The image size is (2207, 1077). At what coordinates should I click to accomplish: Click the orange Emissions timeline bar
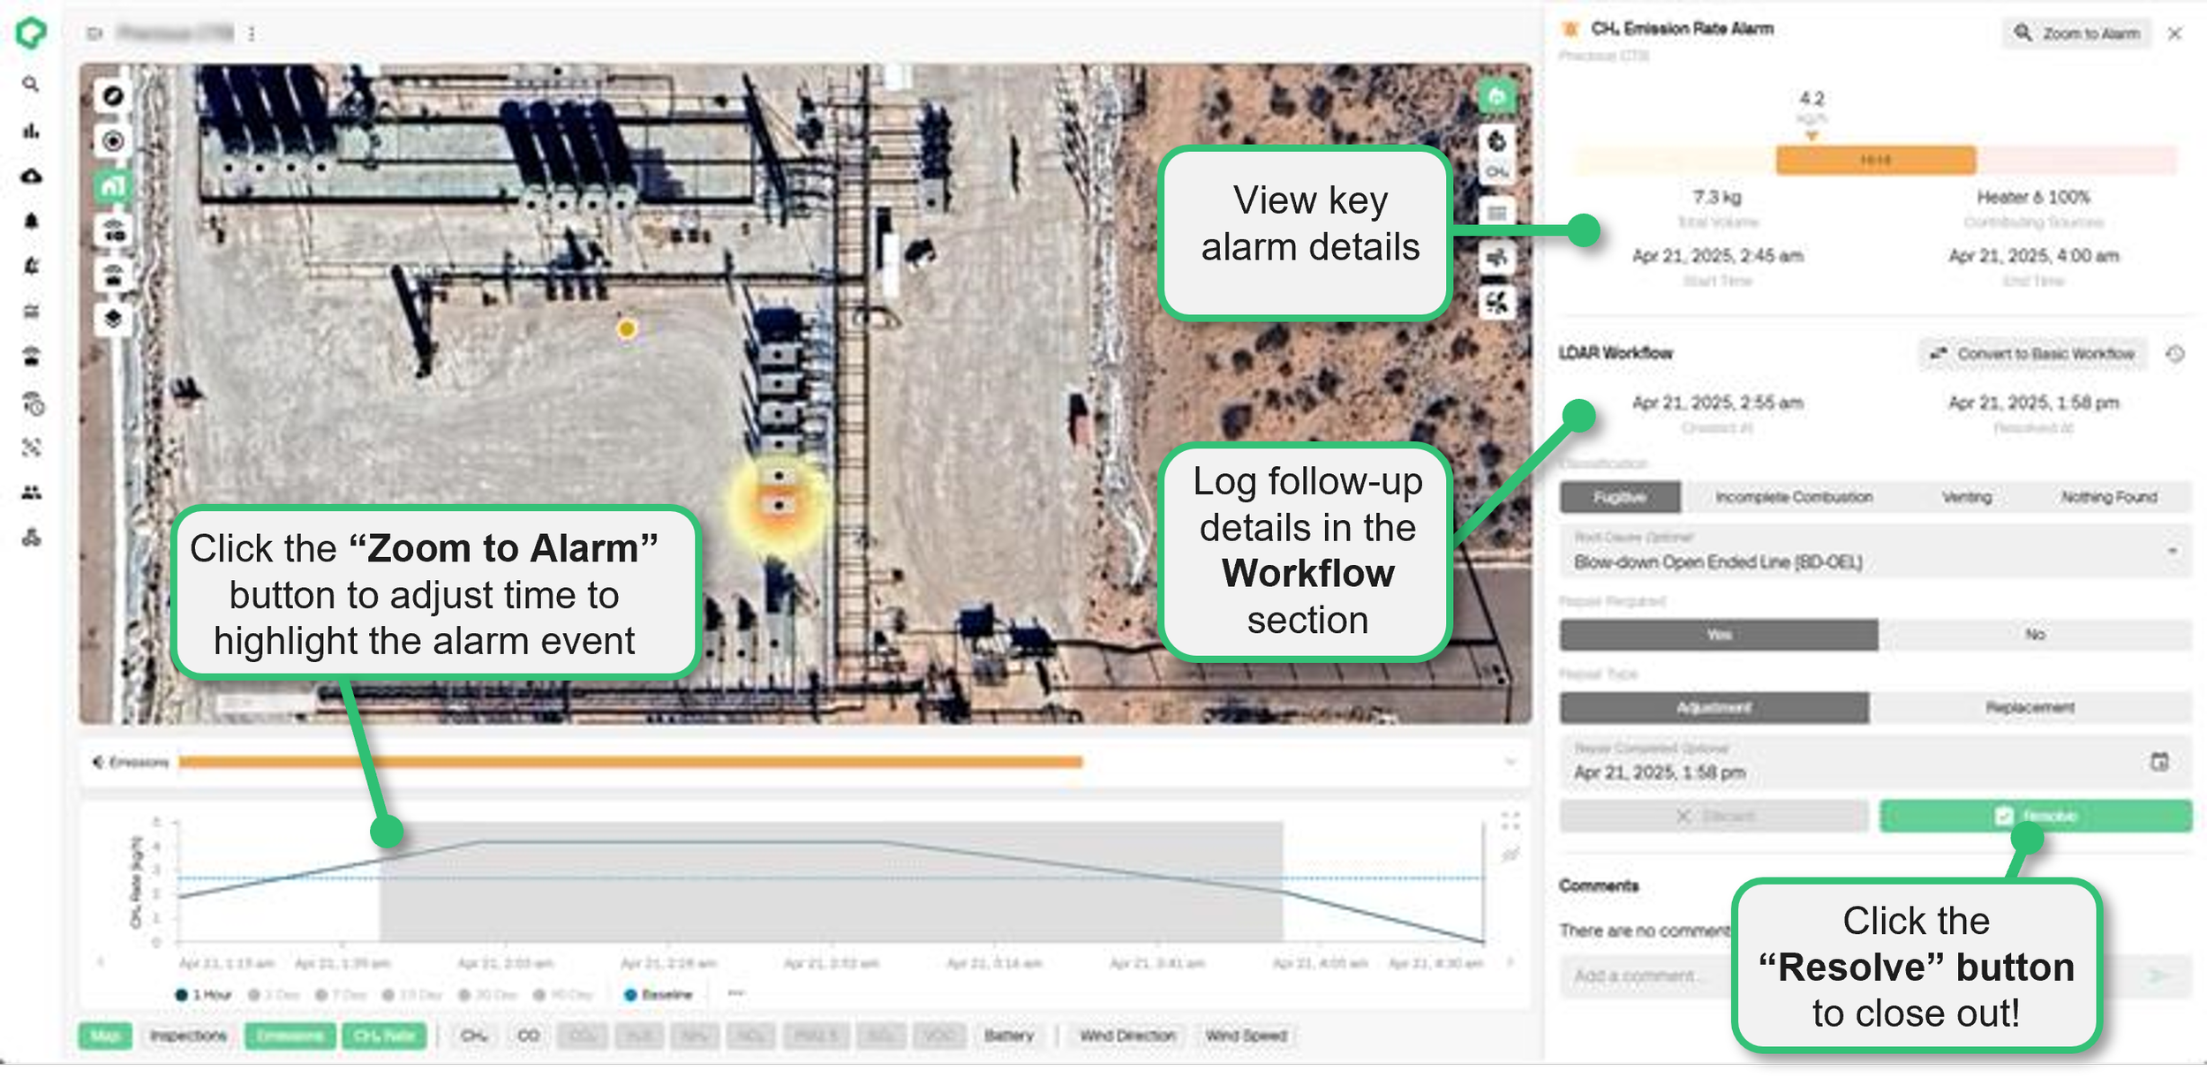[x=630, y=762]
